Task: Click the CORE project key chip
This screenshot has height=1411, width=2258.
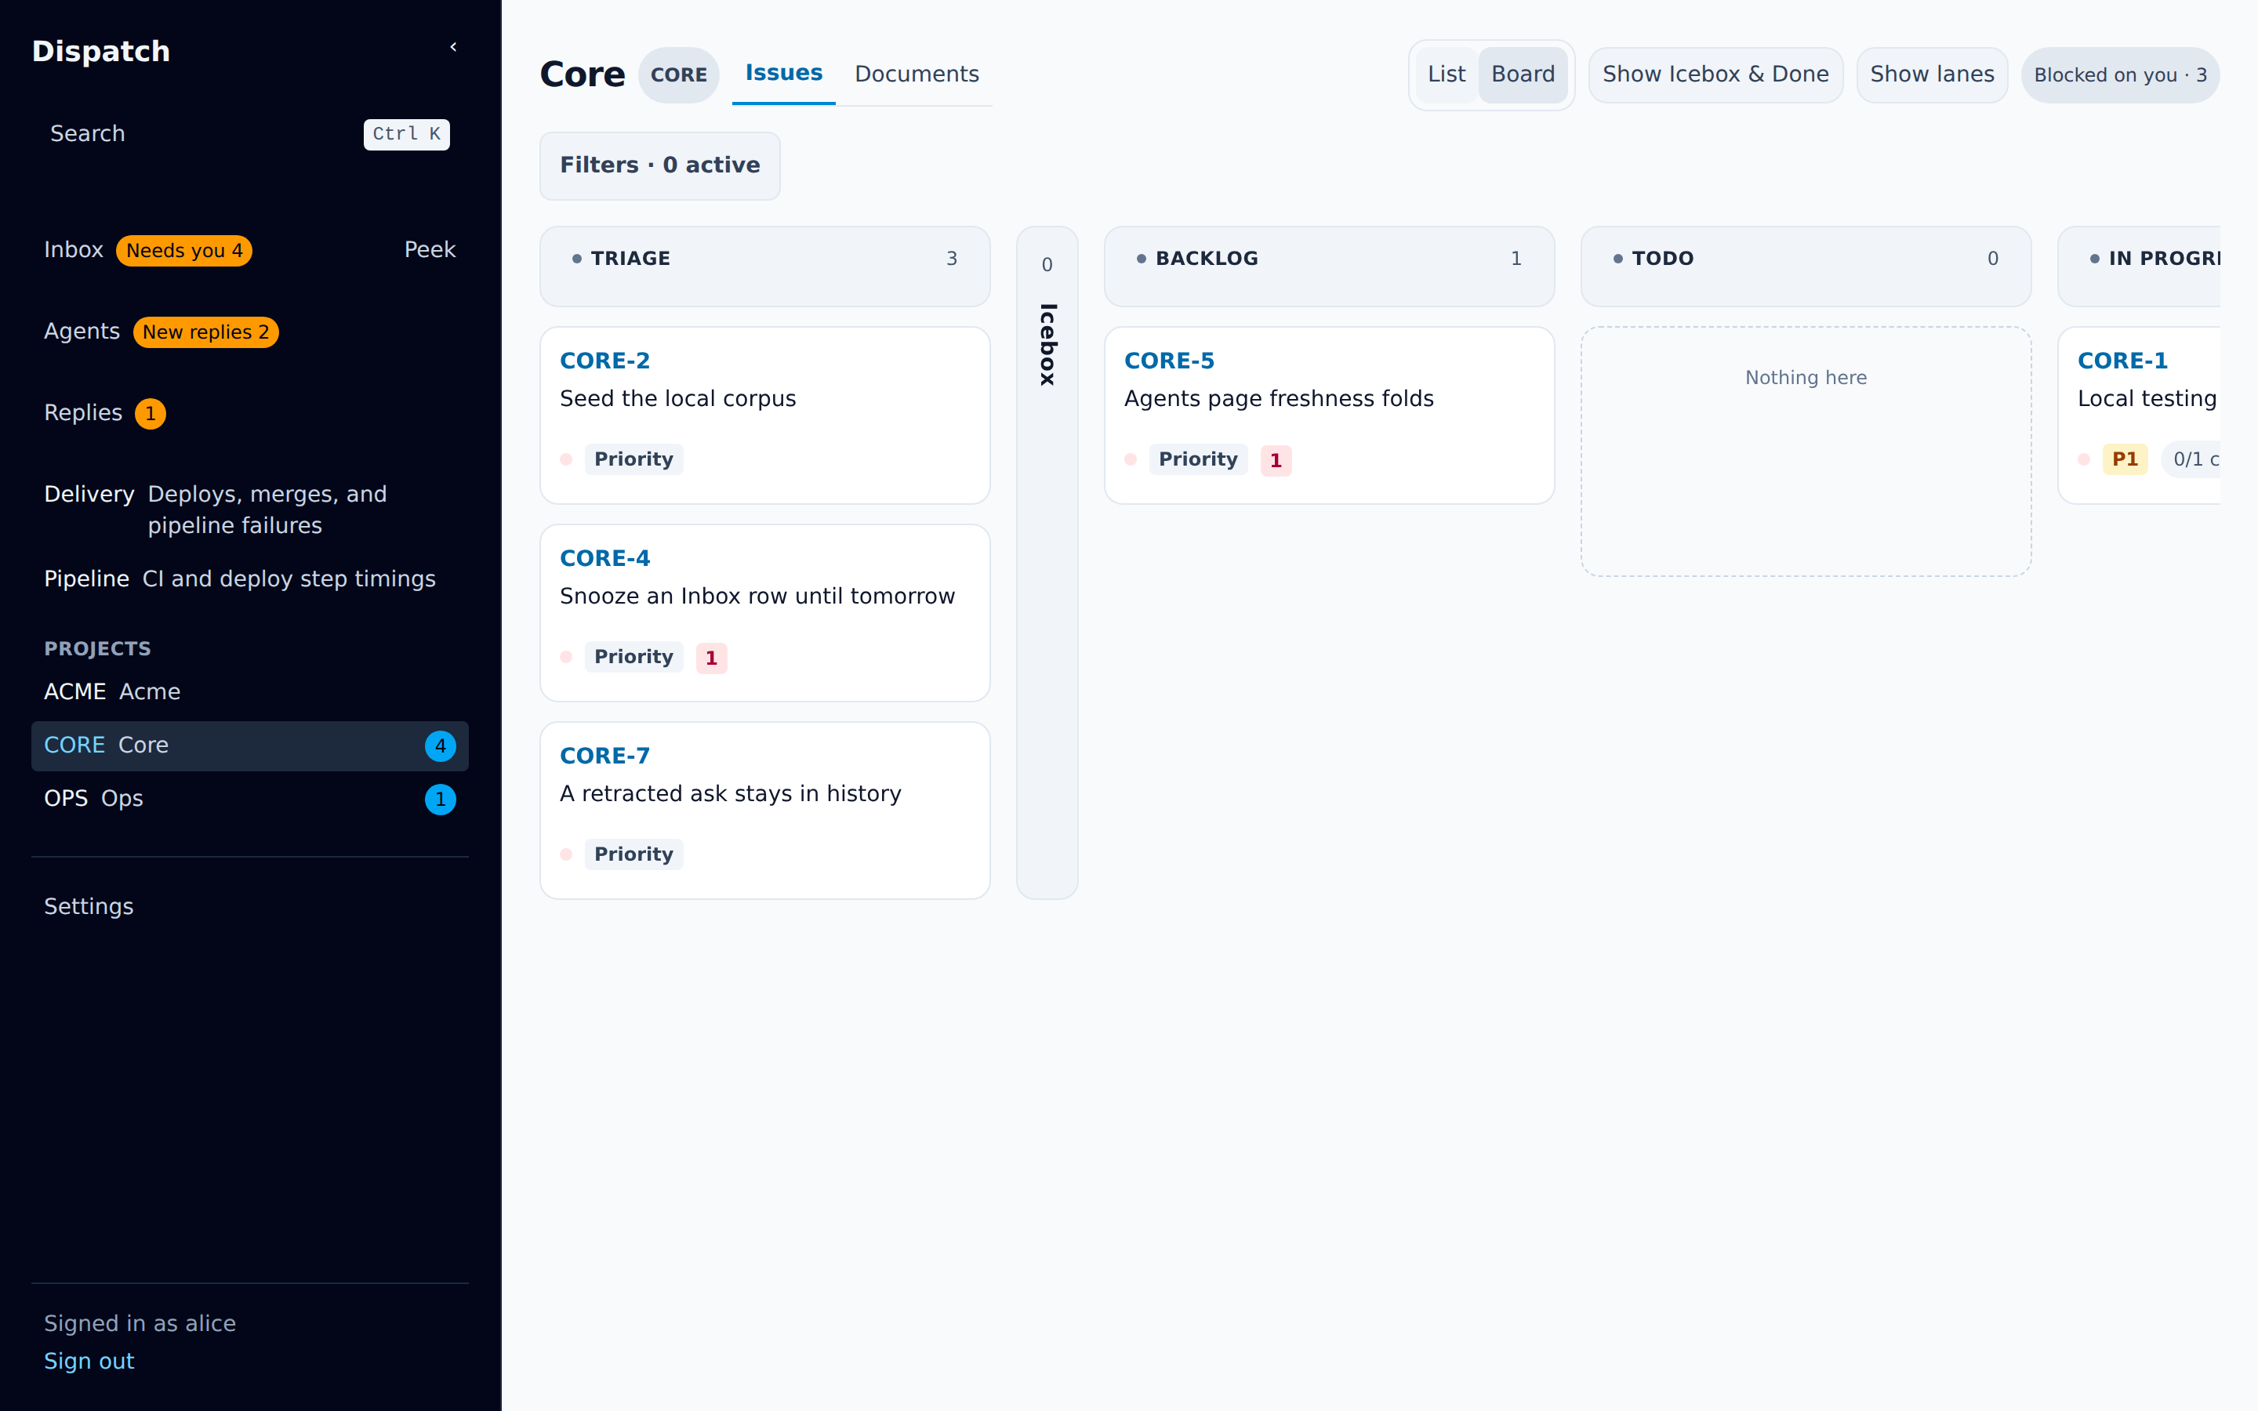Action: point(678,74)
